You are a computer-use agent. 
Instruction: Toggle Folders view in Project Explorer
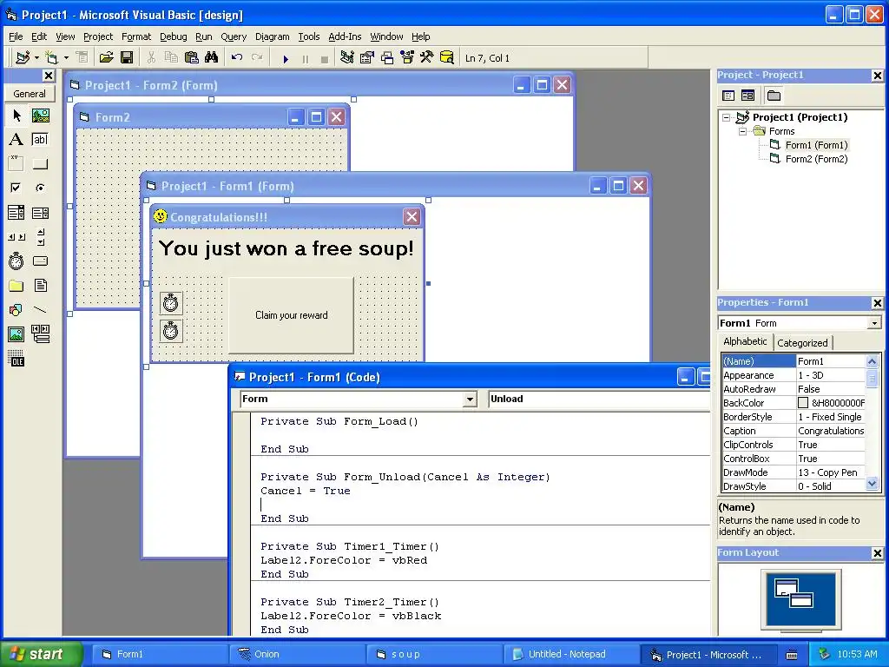pyautogui.click(x=774, y=96)
